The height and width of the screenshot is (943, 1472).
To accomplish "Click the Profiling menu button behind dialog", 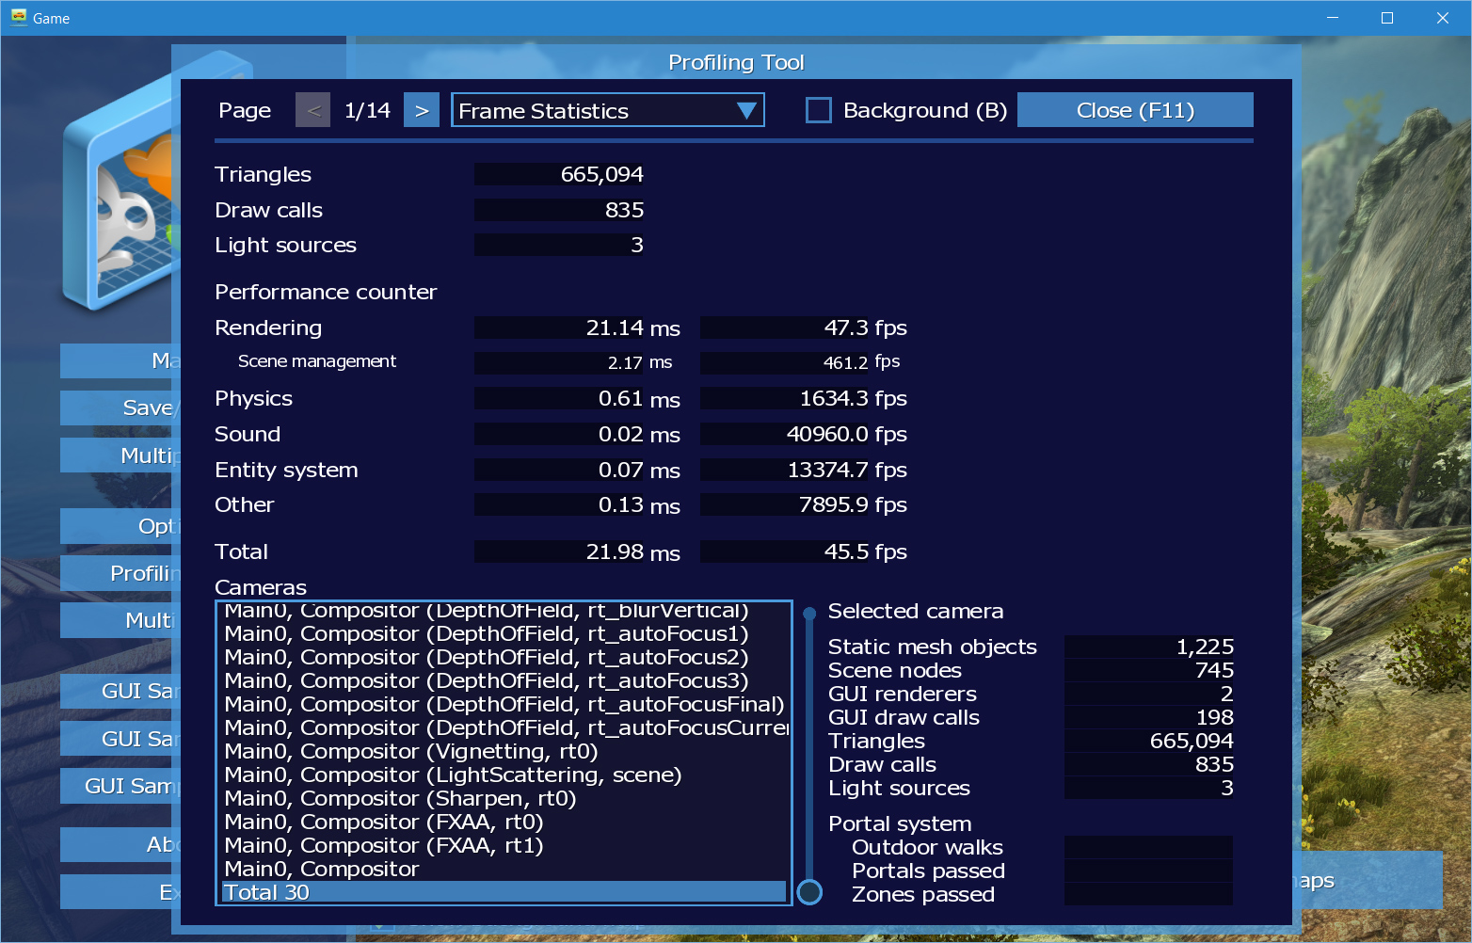I will [x=118, y=573].
